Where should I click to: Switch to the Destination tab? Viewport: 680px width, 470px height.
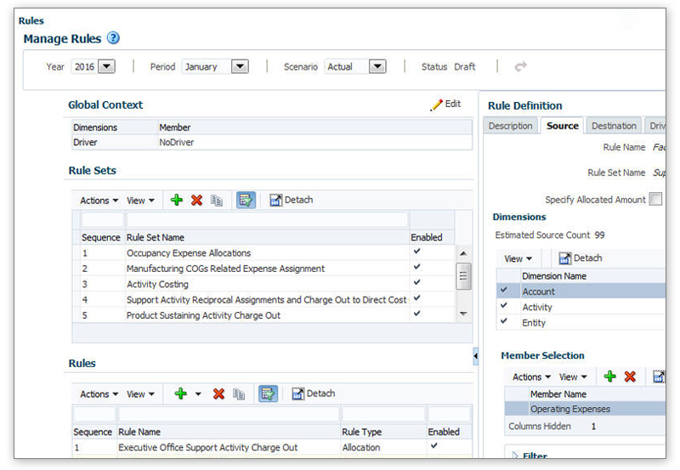click(x=614, y=126)
